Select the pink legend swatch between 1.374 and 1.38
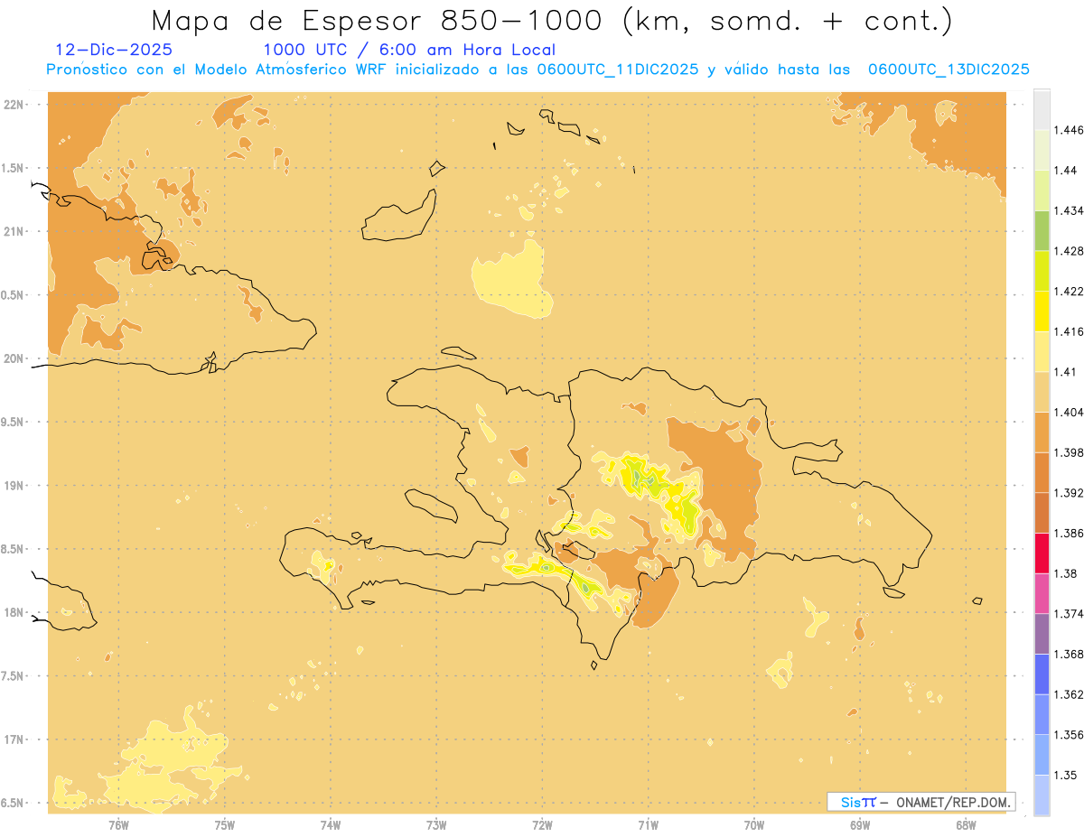The image size is (1084, 837). 1042,593
